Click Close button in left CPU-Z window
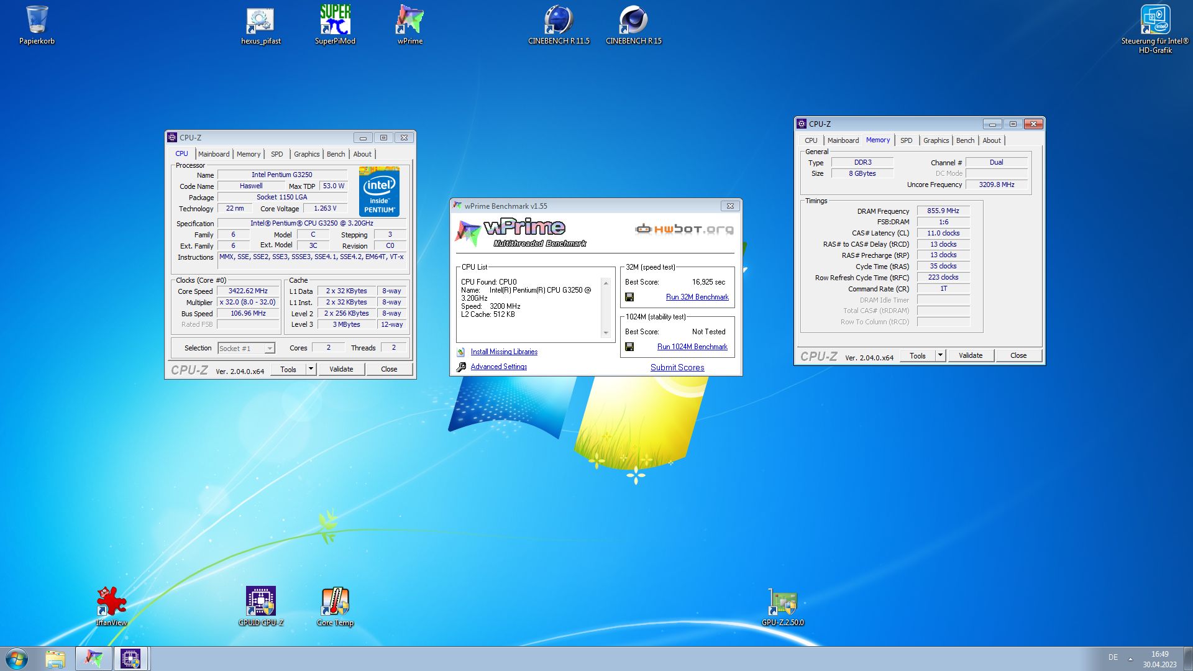1193x671 pixels. pos(389,369)
